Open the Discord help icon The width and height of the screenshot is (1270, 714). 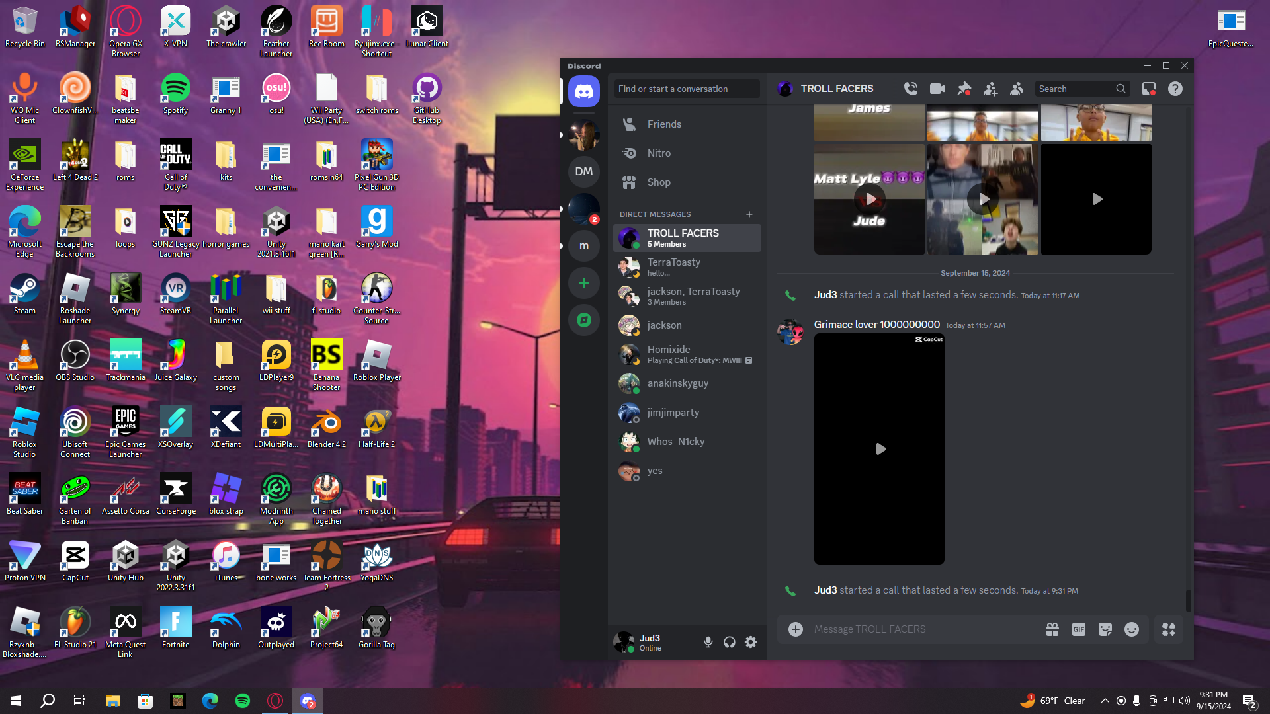1175,89
